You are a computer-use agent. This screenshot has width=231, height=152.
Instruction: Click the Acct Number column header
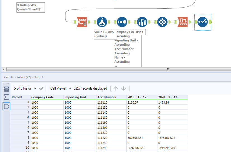[111, 97]
